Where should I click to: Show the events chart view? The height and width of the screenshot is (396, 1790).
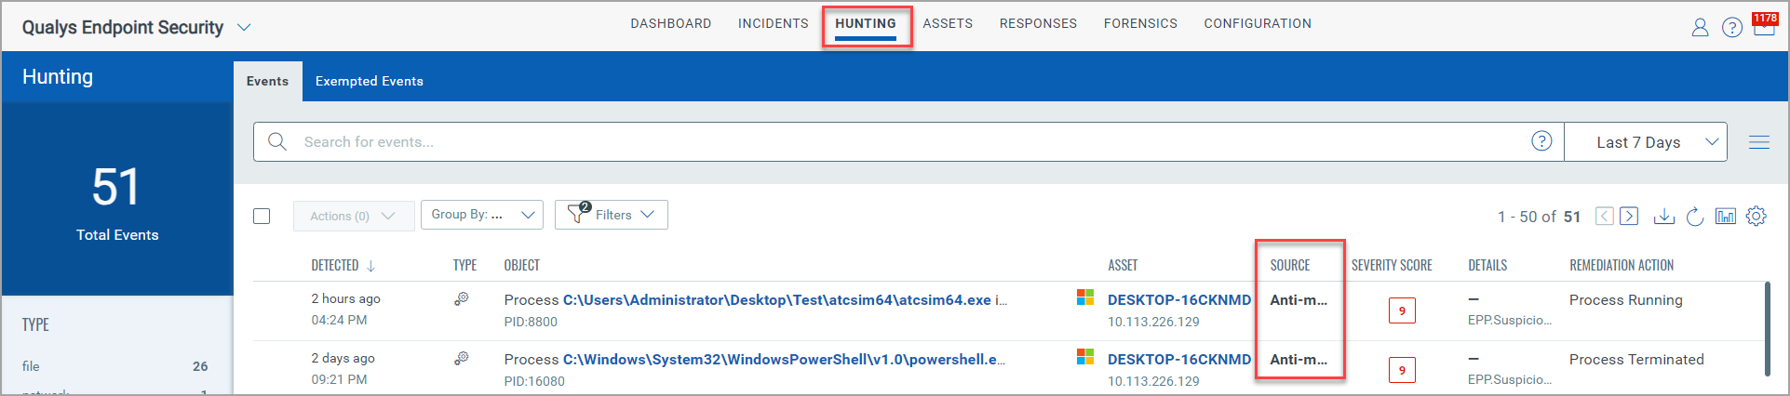tap(1726, 216)
